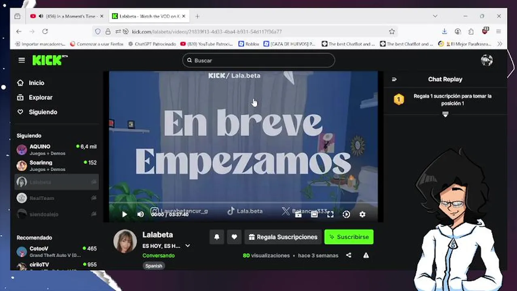
Task: Expand the gift leaderboard arrow
Action: pyautogui.click(x=445, y=115)
